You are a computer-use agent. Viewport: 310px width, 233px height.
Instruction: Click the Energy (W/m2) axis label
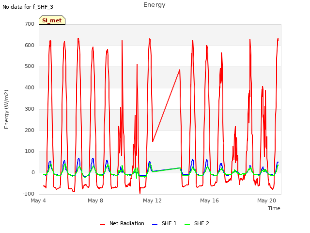[6, 109]
